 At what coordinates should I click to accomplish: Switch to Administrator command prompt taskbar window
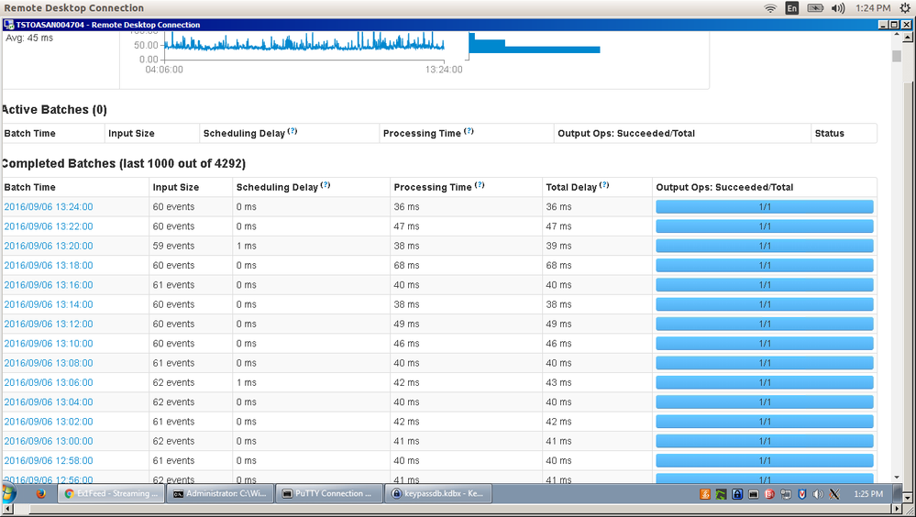[x=220, y=493]
